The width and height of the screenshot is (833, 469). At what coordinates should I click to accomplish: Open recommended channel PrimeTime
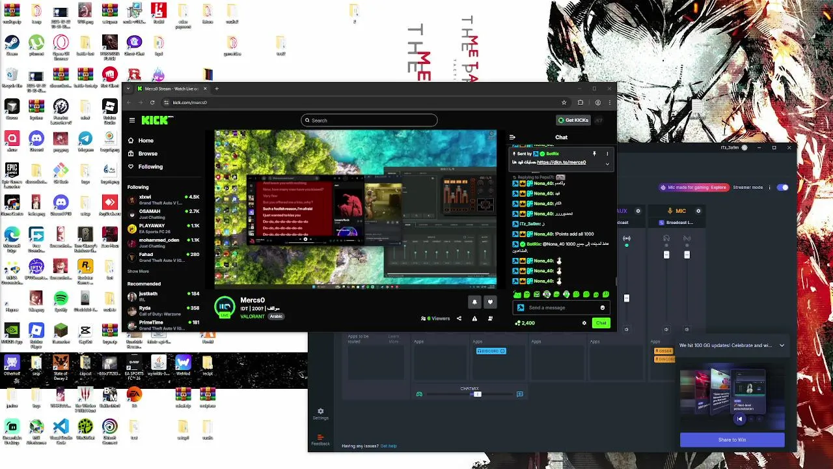click(163, 325)
